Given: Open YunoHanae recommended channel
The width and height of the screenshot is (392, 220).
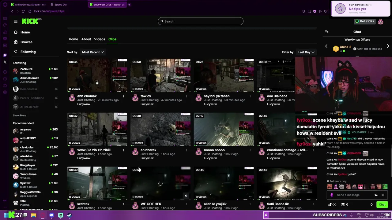Looking at the screenshot, I should click(x=35, y=176).
